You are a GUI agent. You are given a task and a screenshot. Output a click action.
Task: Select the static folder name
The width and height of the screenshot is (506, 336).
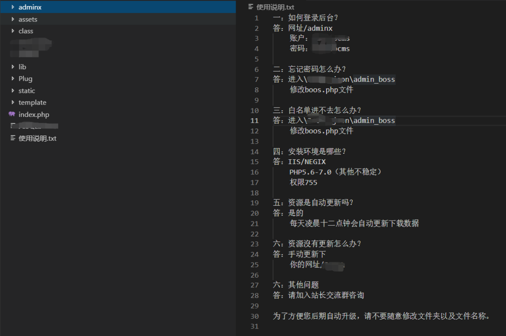(x=27, y=91)
